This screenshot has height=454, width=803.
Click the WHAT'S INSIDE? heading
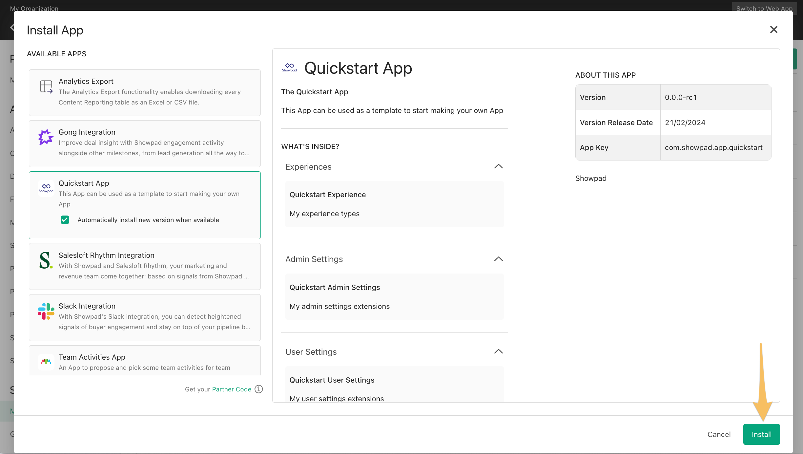pyautogui.click(x=310, y=146)
